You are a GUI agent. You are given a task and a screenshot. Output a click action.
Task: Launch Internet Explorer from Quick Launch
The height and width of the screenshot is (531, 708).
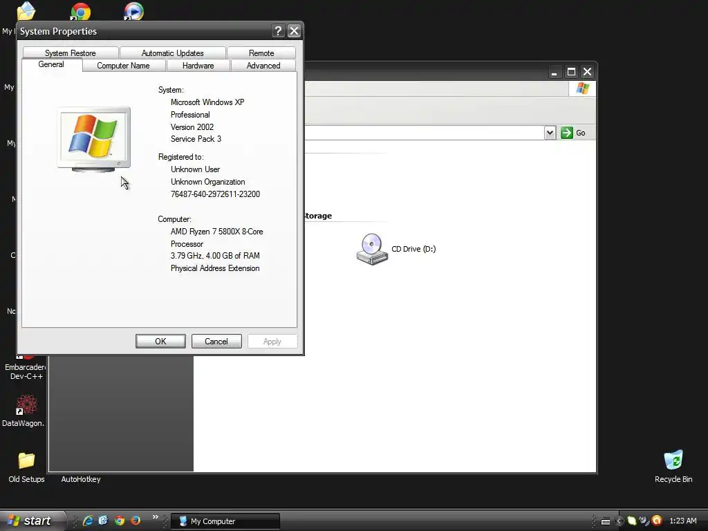click(88, 521)
